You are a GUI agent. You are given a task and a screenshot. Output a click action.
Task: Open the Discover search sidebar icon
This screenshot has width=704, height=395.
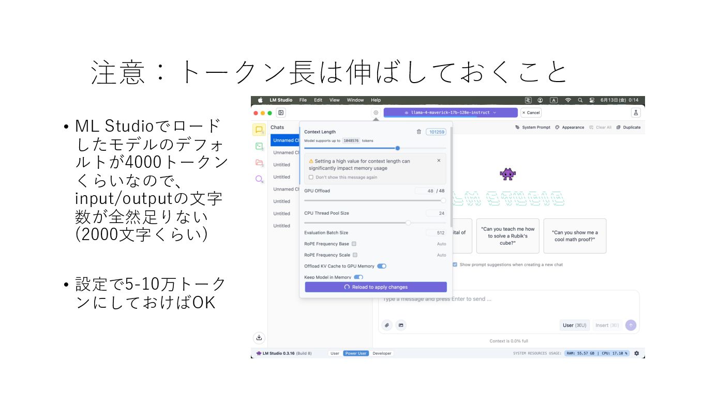259,179
